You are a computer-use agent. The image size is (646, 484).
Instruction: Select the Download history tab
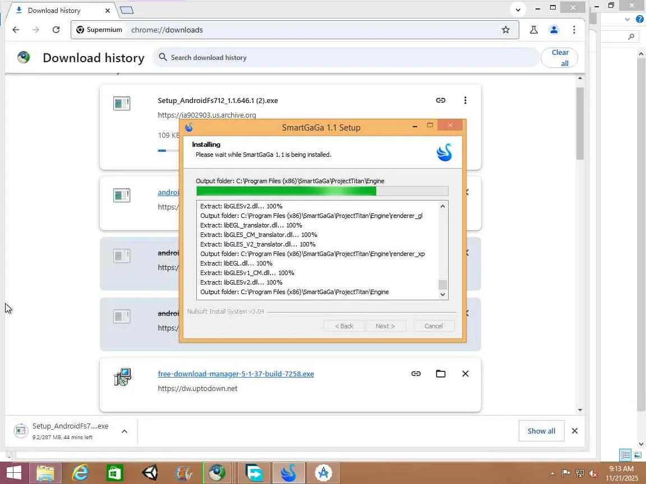[x=62, y=11]
